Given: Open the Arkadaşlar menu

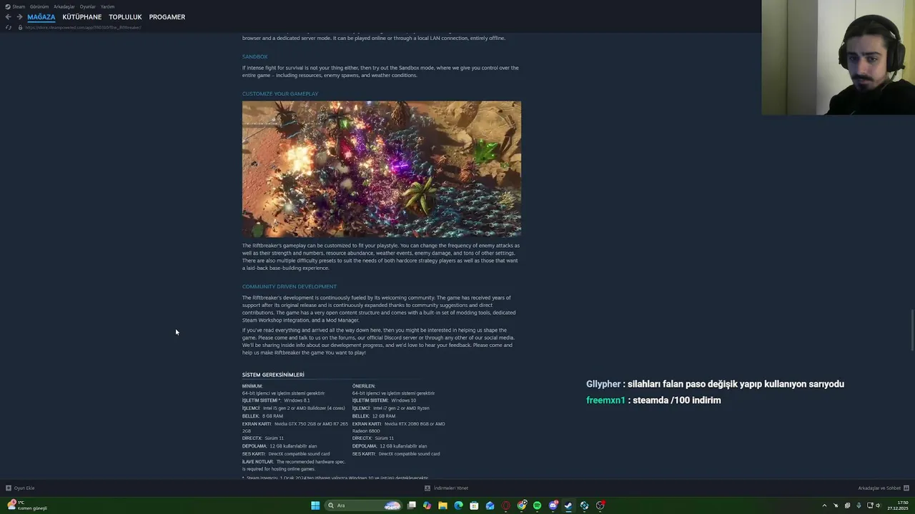Looking at the screenshot, I should click(x=64, y=6).
